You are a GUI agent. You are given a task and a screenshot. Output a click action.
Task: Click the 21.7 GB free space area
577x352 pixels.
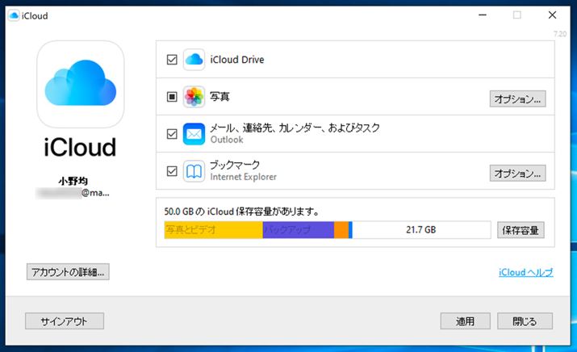[421, 230]
